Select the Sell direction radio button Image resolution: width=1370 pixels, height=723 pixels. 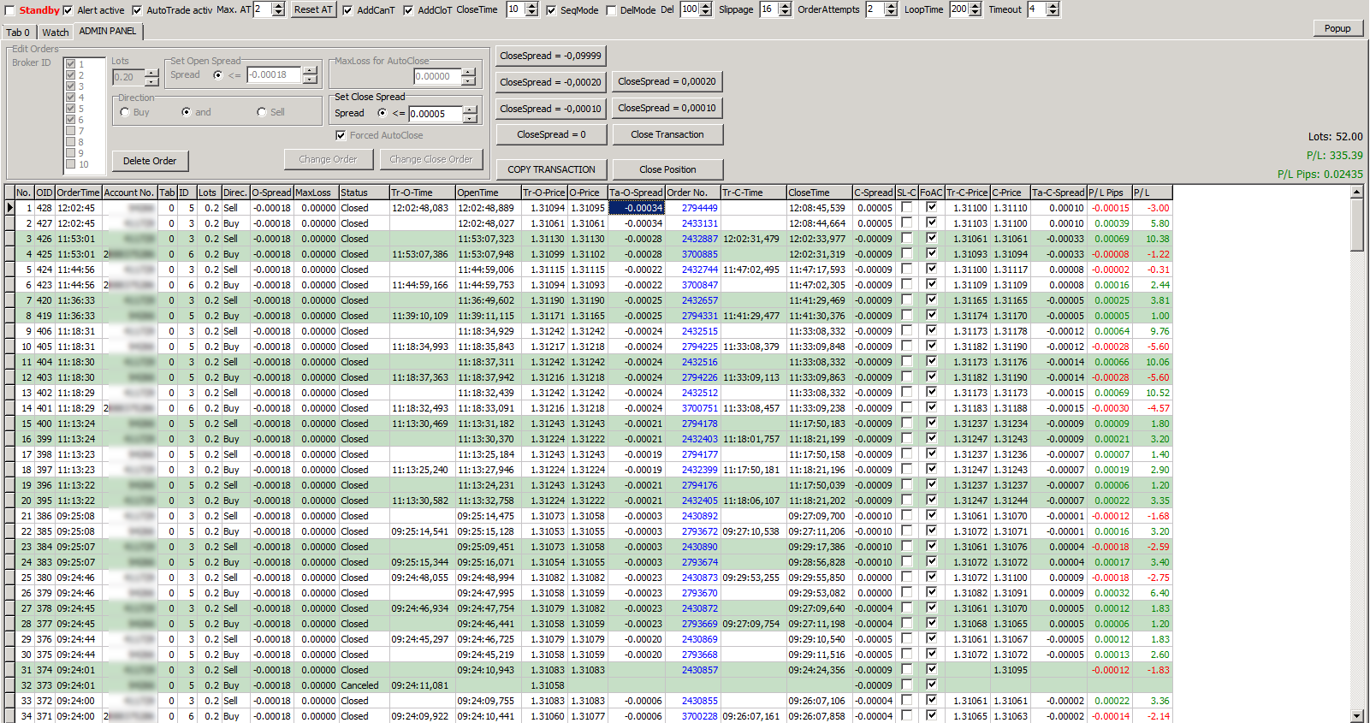click(262, 112)
